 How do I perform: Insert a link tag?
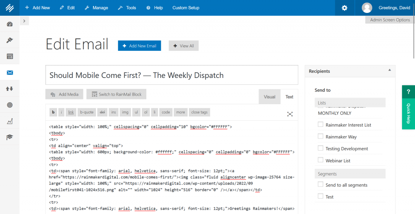pyautogui.click(x=71, y=112)
